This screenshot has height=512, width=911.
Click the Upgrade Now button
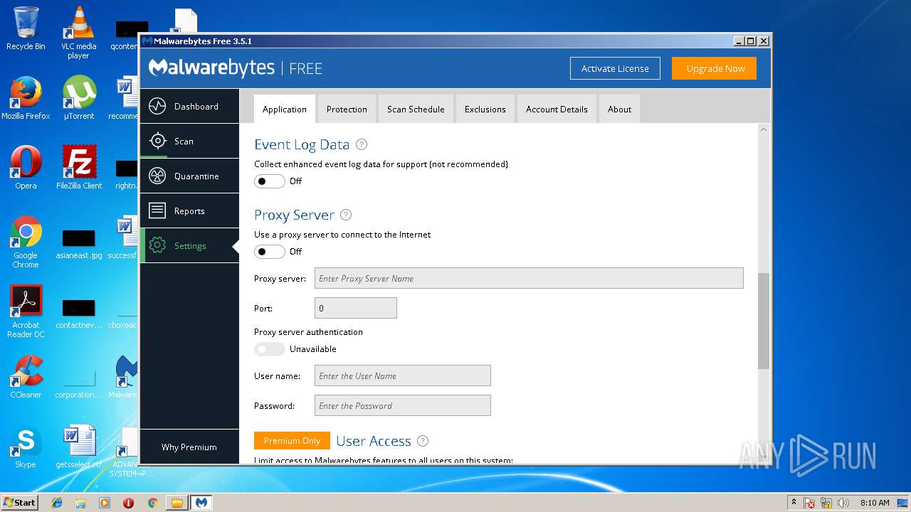point(715,68)
